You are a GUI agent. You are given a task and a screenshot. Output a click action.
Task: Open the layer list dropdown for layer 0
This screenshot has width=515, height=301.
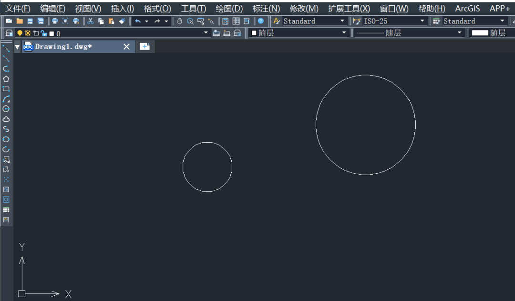click(206, 33)
